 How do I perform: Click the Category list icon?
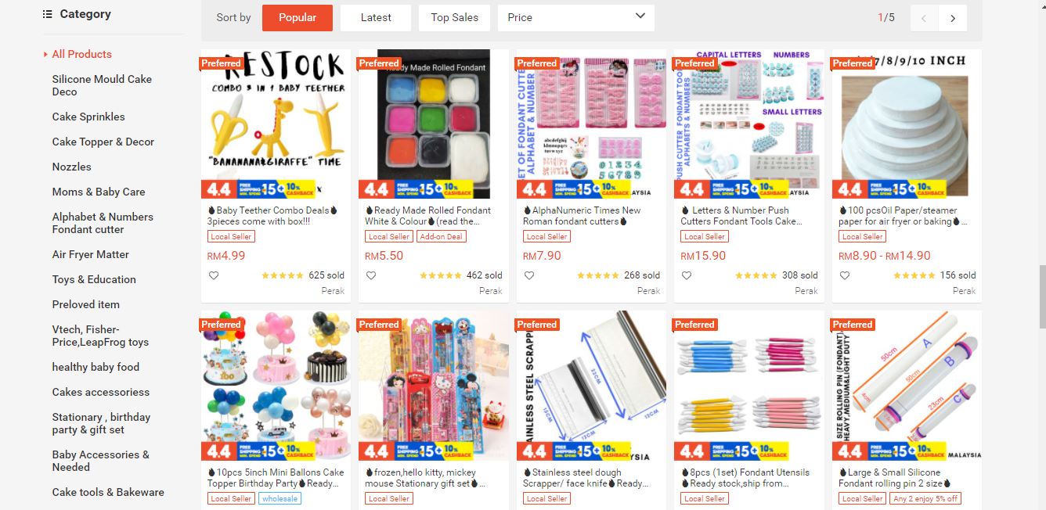click(x=47, y=14)
